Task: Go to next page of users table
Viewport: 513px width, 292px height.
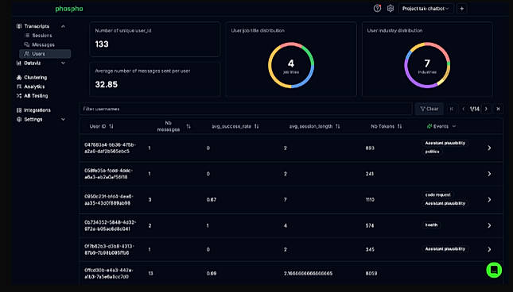Action: tap(486, 109)
